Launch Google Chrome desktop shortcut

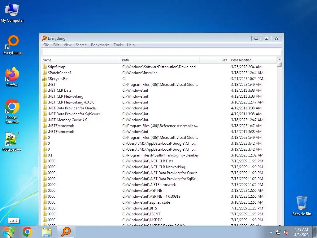(12, 111)
